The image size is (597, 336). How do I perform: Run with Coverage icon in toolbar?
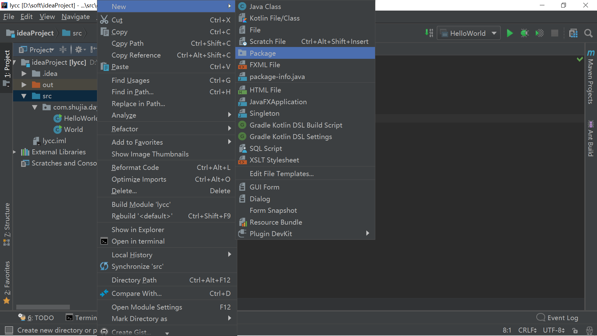[539, 33]
